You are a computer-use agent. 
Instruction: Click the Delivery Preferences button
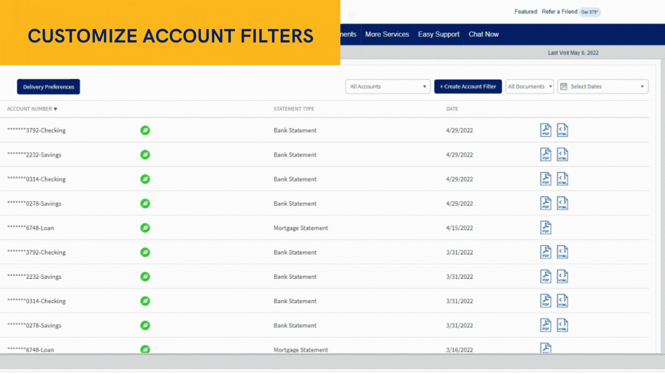[48, 87]
